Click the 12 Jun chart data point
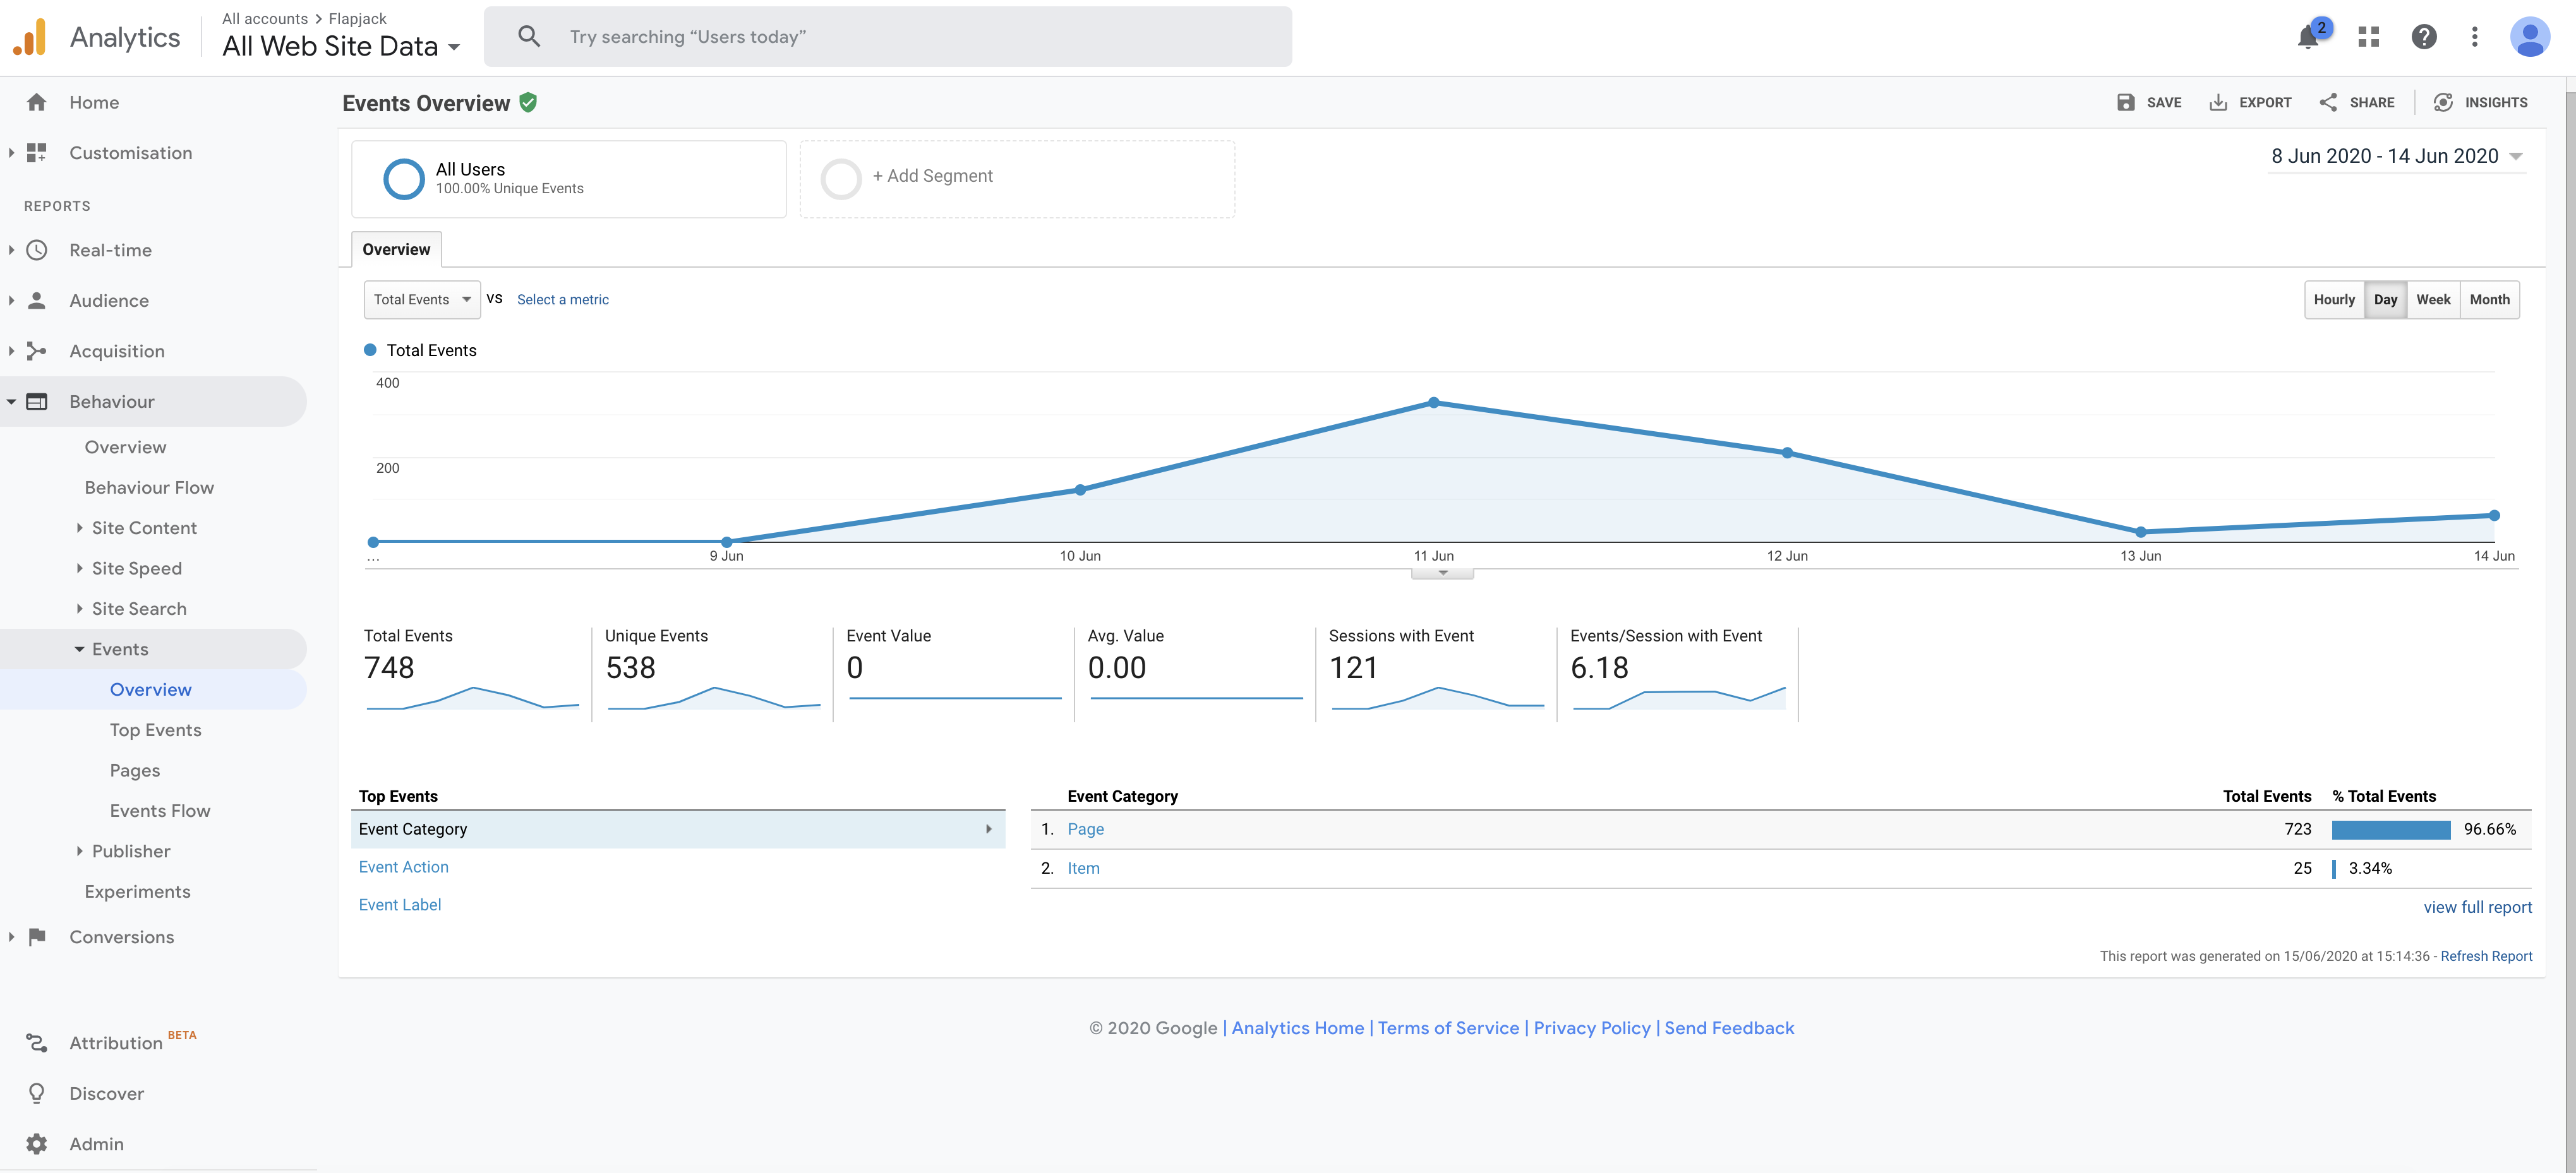Screen dimensions: 2576x1173 1787,453
